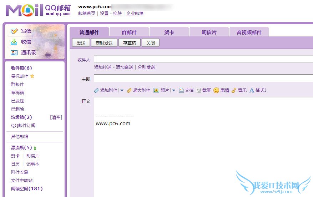The width and height of the screenshot is (313, 197).
Task: Click the 贺卡 link in the sidebar
Action: (x=15, y=156)
